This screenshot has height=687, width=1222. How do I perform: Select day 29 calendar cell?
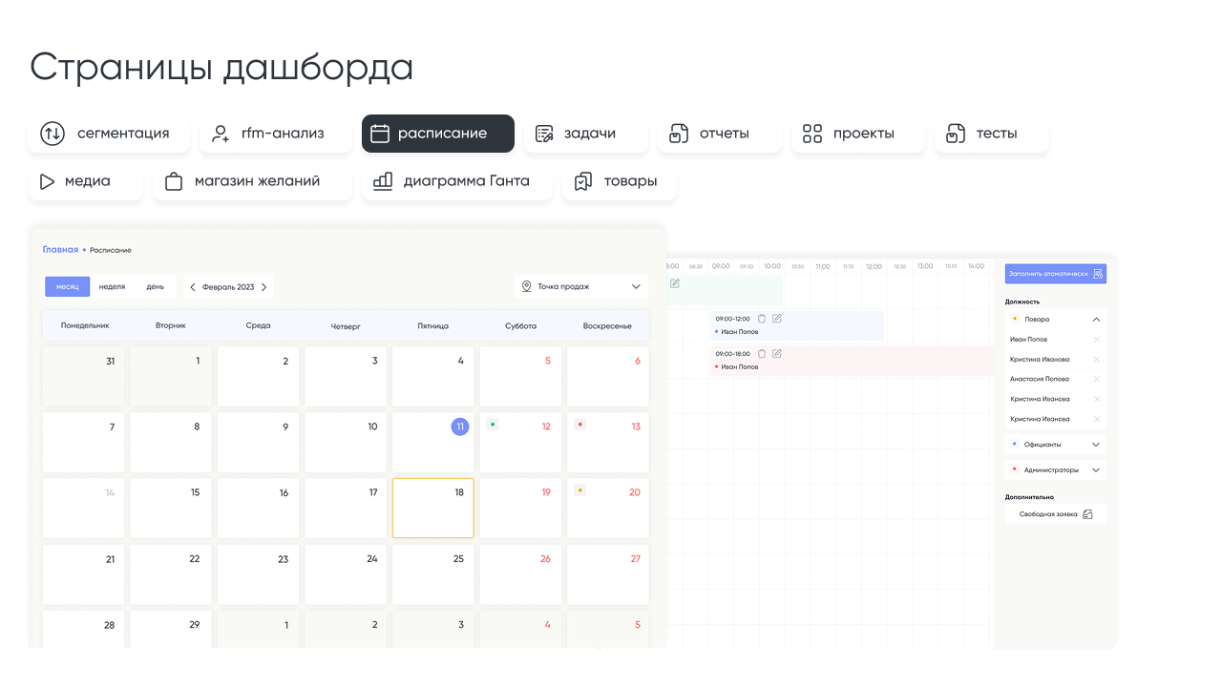171,629
